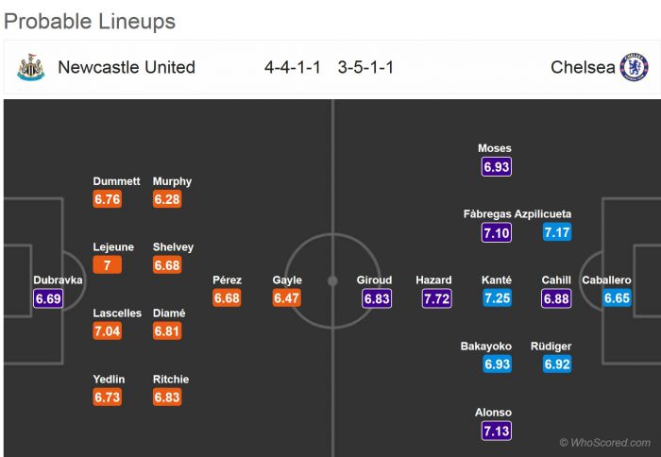Viewport: 661px width, 457px height.
Task: Click the 4-4-1-1 formation label
Action: point(292,67)
